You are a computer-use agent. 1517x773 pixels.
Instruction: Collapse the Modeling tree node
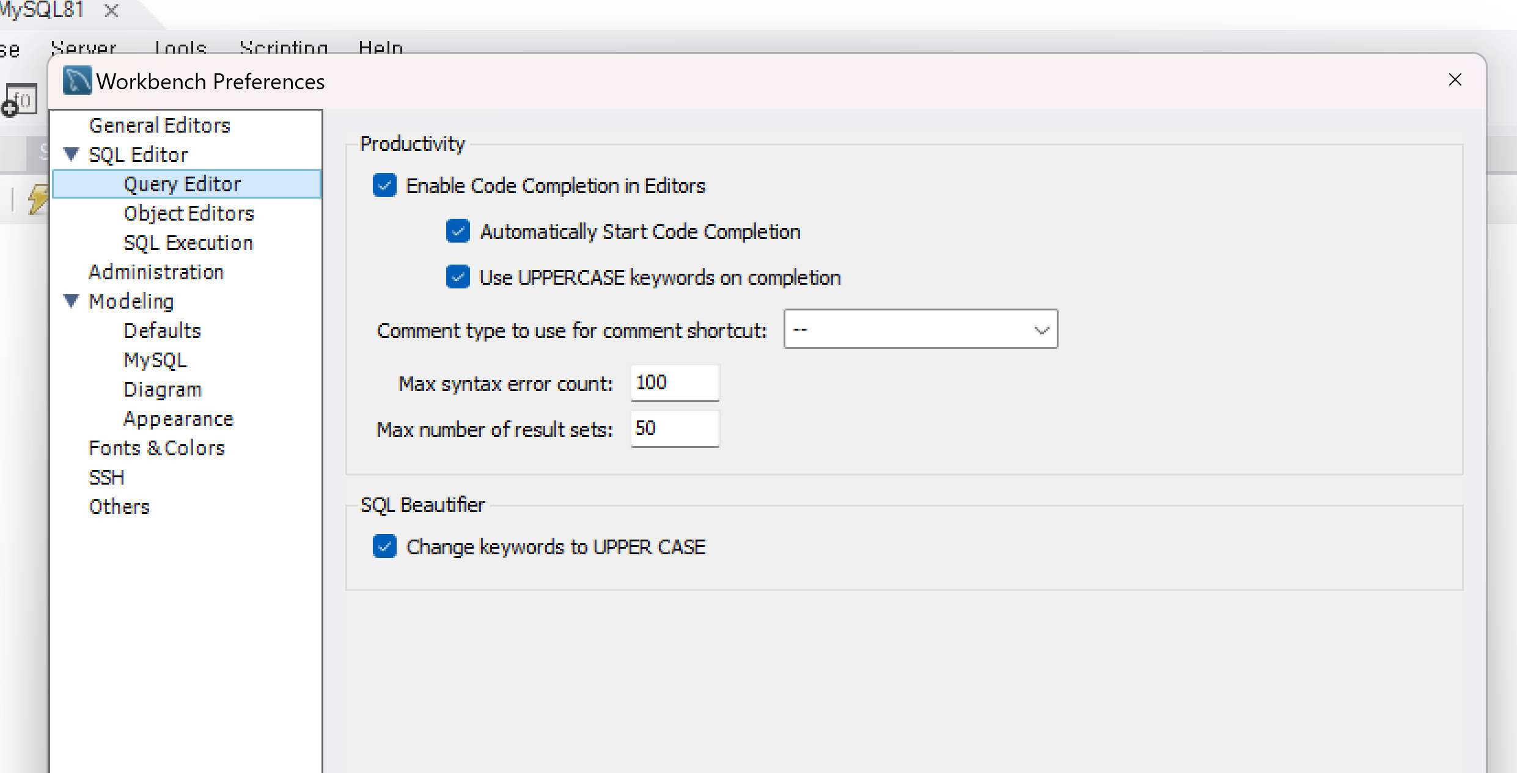[x=72, y=301]
